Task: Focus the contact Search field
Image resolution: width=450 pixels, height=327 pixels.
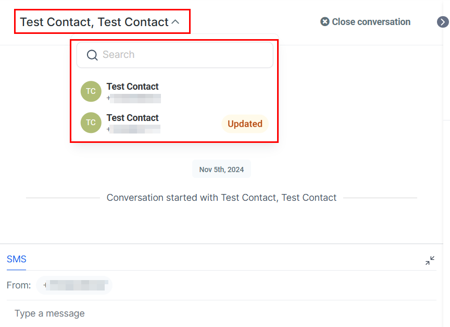Action: point(182,55)
